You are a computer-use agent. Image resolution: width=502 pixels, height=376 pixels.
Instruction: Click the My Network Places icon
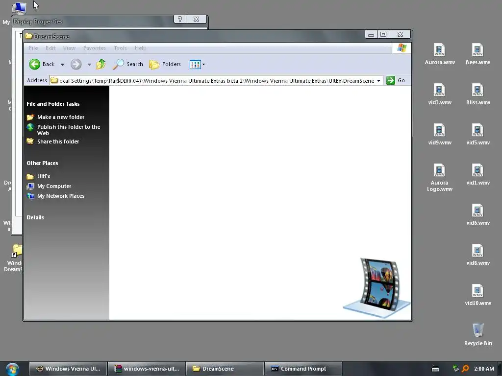click(x=30, y=196)
